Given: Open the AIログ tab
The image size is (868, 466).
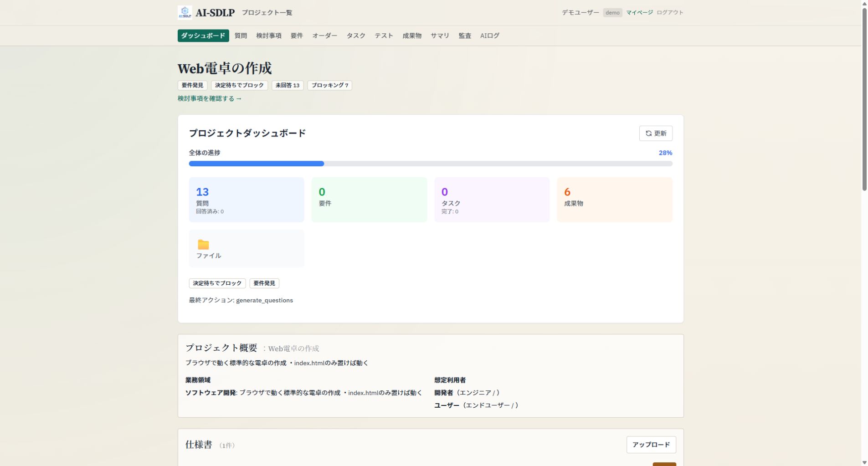Looking at the screenshot, I should [490, 36].
